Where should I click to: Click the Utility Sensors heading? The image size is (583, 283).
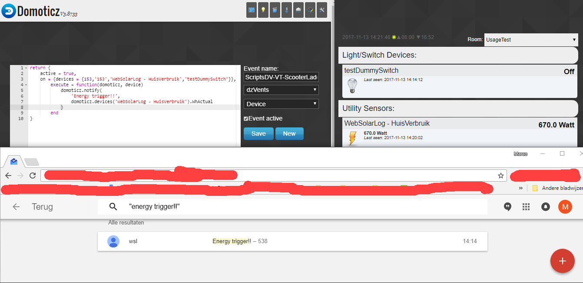[369, 108]
